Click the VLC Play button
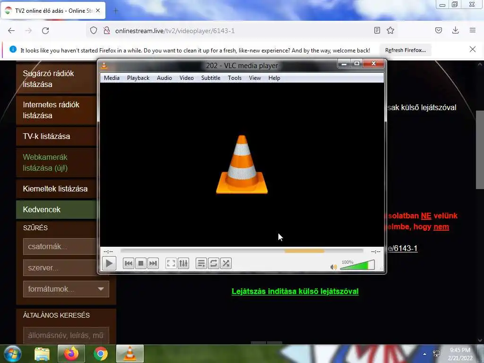The width and height of the screenshot is (484, 363). click(109, 263)
